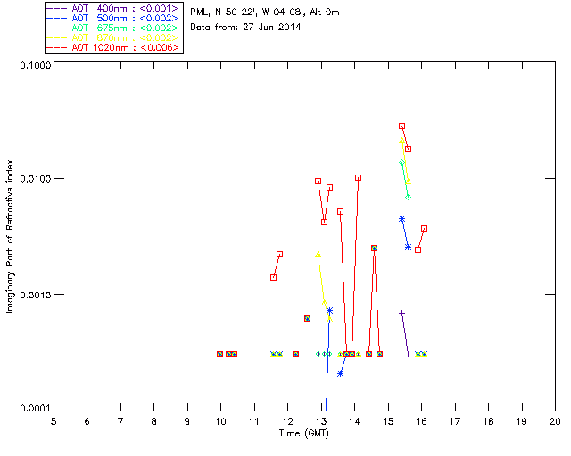Screen dimensions: 571x456
Task: Click the PML station location header text
Action: click(x=265, y=12)
